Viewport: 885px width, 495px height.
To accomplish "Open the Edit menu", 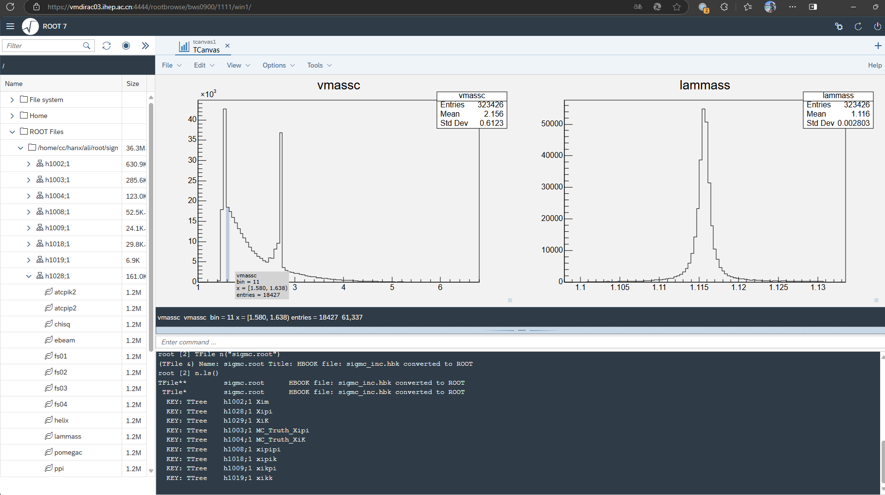I will (x=204, y=65).
